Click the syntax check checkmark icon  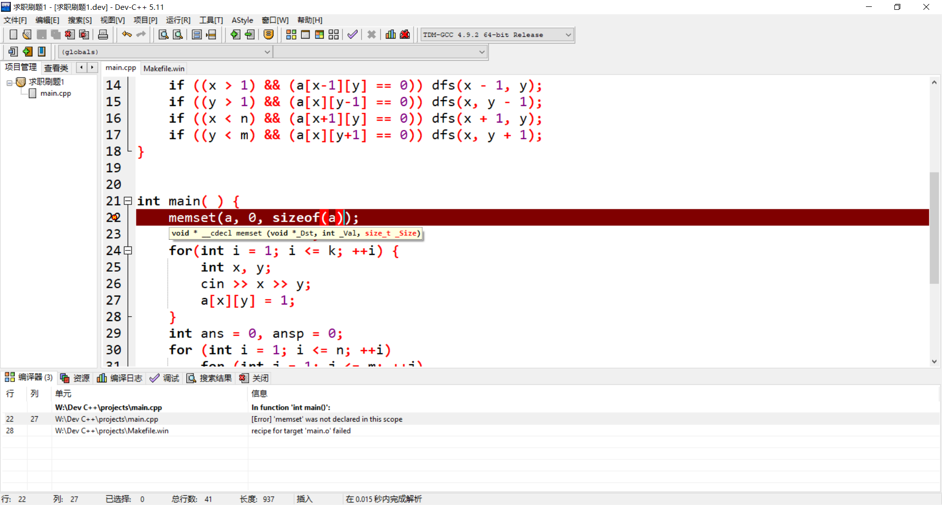pyautogui.click(x=352, y=34)
